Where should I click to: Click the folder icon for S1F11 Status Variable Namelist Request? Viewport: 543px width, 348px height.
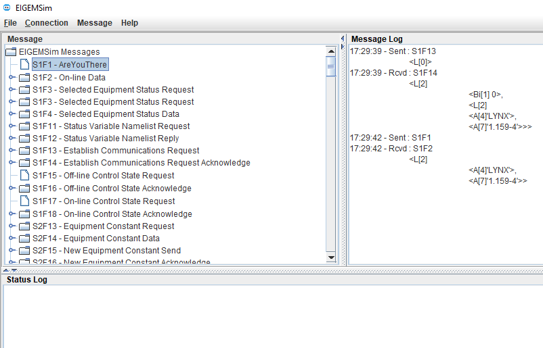click(x=24, y=126)
